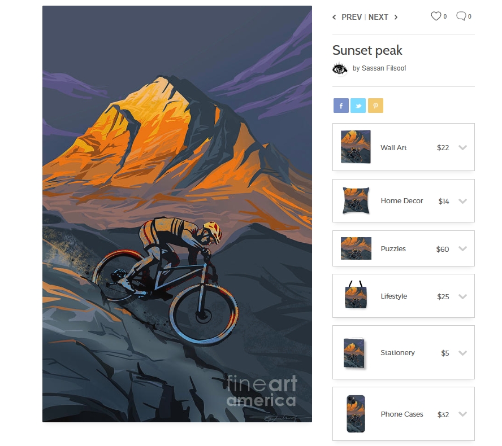Click the PREV link
502x446 pixels.
[x=352, y=18]
